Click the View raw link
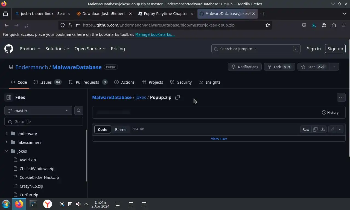This screenshot has height=210, width=350. [219, 139]
